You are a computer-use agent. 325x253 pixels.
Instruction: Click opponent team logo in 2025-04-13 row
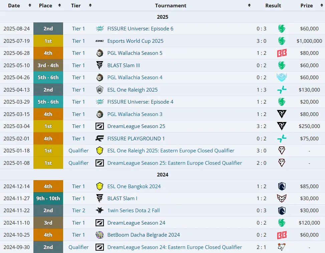coord(282,90)
